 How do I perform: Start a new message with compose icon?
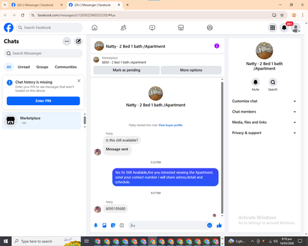[x=78, y=41]
